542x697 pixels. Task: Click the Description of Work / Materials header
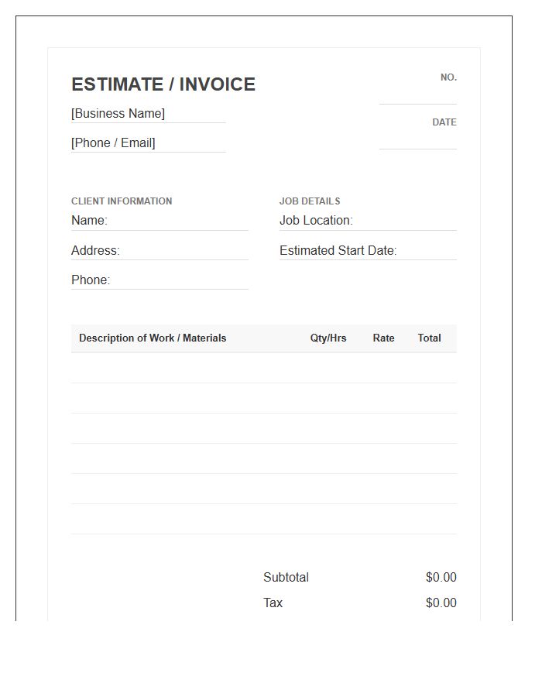pos(153,338)
